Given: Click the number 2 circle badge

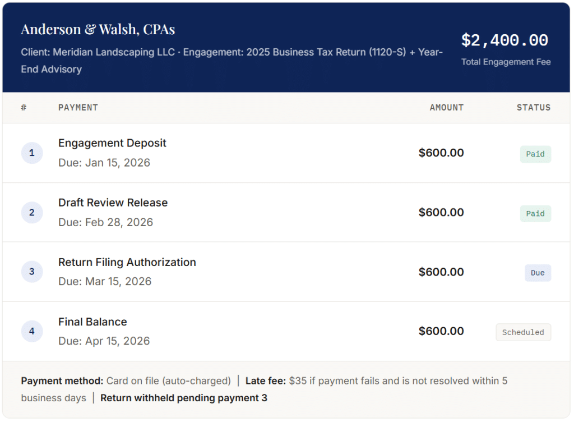Looking at the screenshot, I should click(32, 213).
